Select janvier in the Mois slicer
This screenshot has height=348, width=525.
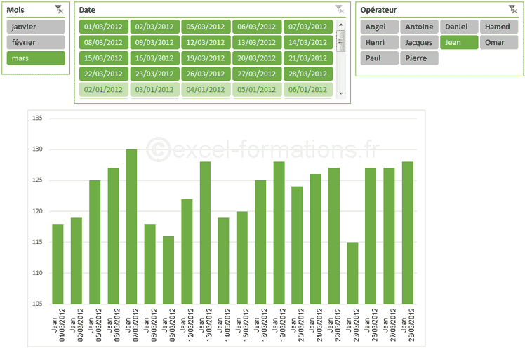pos(36,27)
